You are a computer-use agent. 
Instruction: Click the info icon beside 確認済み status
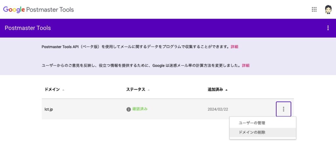coord(129,109)
